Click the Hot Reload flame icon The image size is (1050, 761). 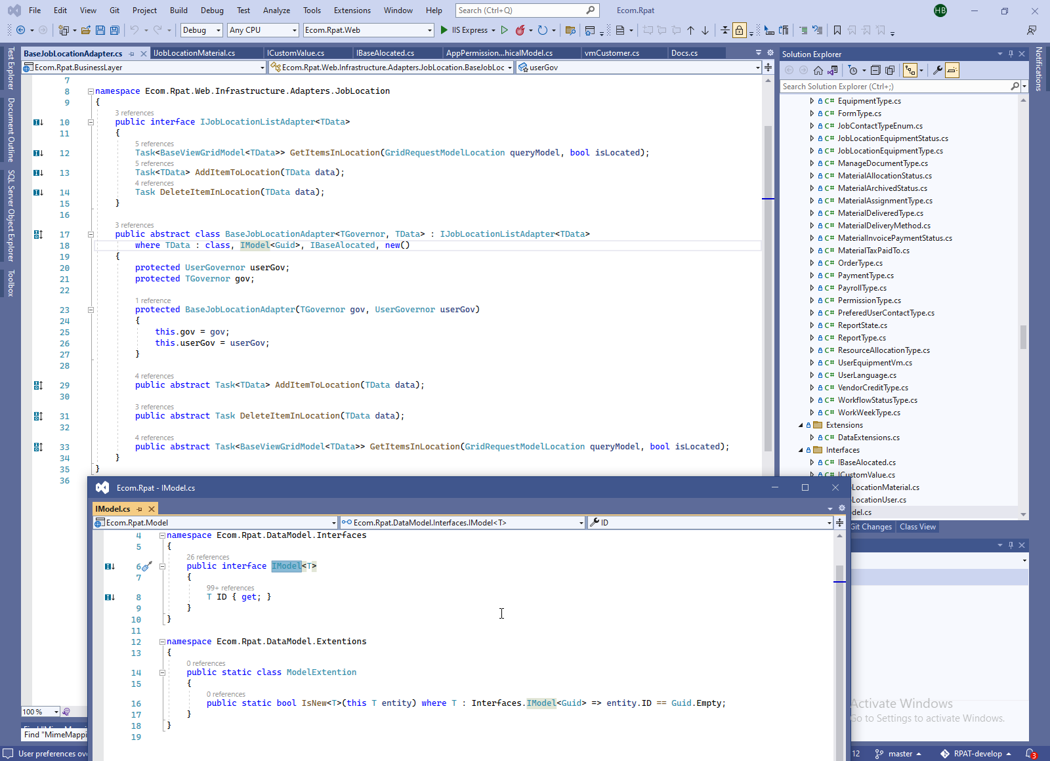(x=520, y=30)
